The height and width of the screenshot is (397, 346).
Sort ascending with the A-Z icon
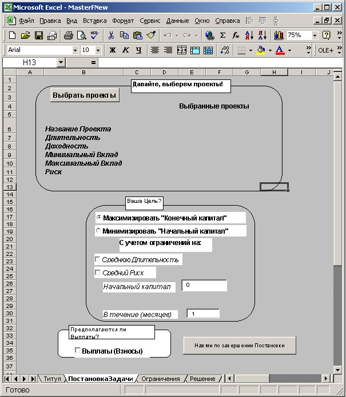[249, 35]
